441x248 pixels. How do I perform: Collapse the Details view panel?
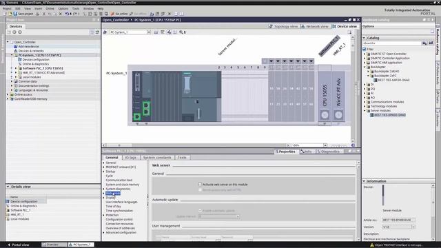coord(8,187)
